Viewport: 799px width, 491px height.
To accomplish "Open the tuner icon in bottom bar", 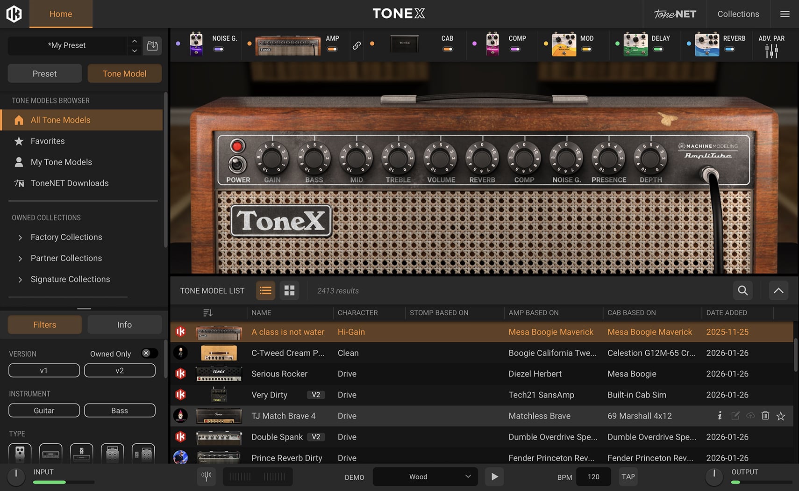I will tap(206, 477).
